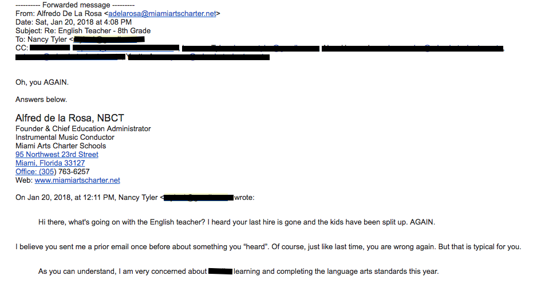Click the "Answers below." text
Viewport: 533px width, 283px height.
tap(41, 100)
